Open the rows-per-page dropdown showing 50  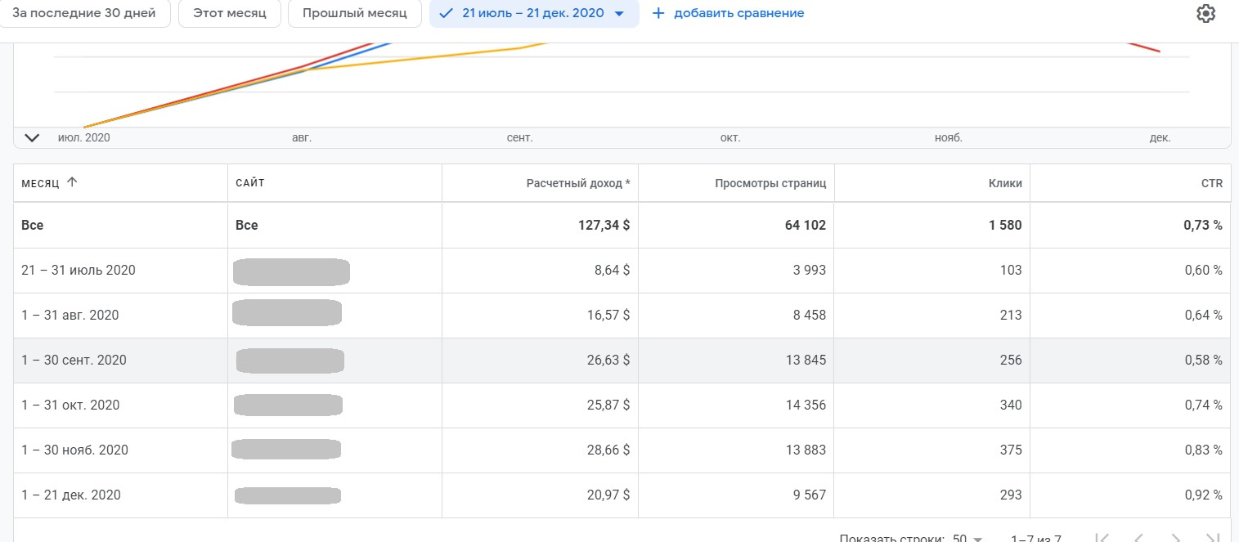(x=967, y=539)
